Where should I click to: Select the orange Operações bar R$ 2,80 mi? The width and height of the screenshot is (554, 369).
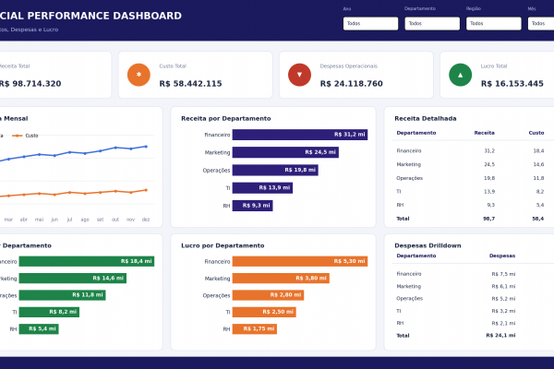(268, 295)
